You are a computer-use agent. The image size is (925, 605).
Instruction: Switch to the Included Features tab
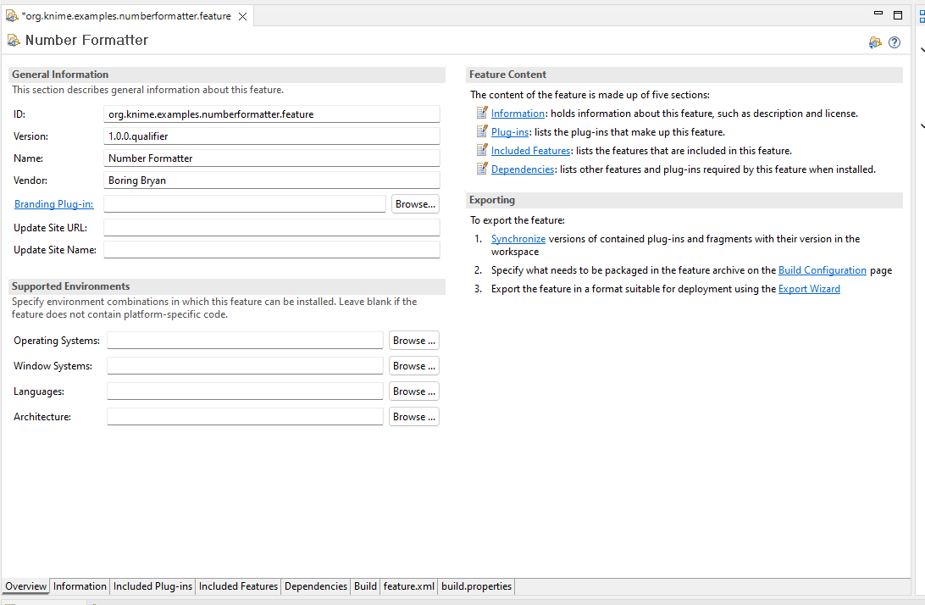238,586
